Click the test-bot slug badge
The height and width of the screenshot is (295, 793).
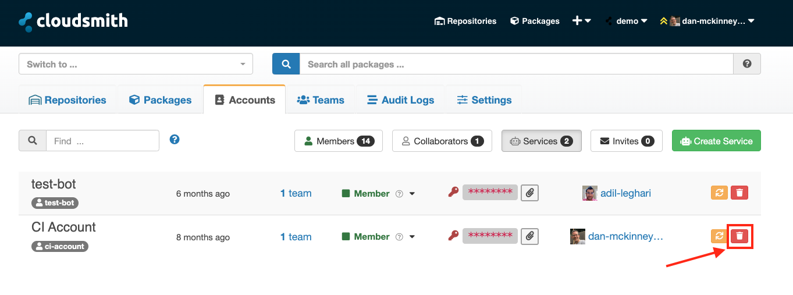point(55,203)
